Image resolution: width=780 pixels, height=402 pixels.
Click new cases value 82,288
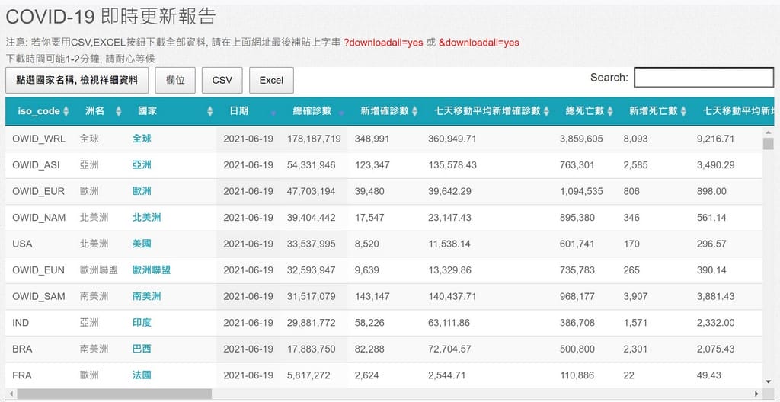click(x=369, y=349)
